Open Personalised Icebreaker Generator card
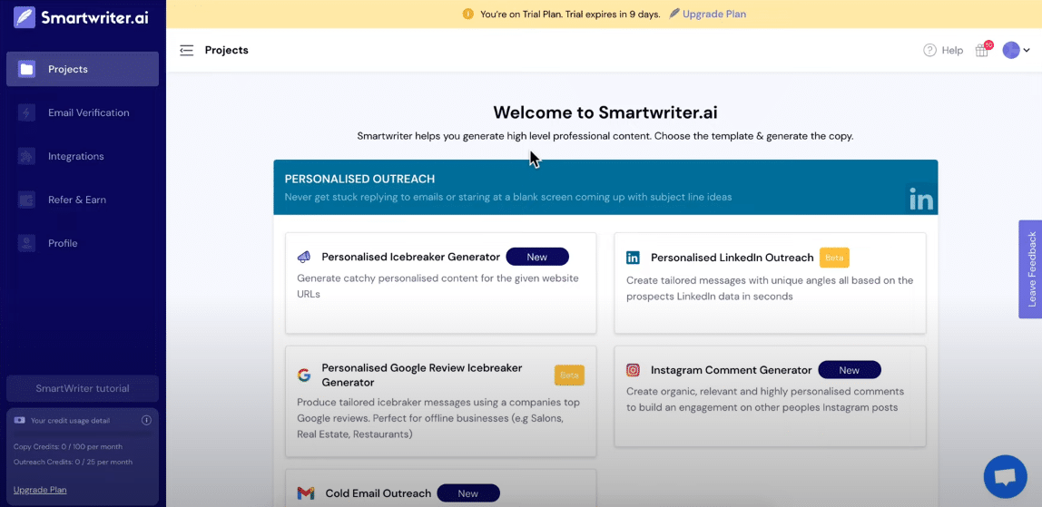 440,283
